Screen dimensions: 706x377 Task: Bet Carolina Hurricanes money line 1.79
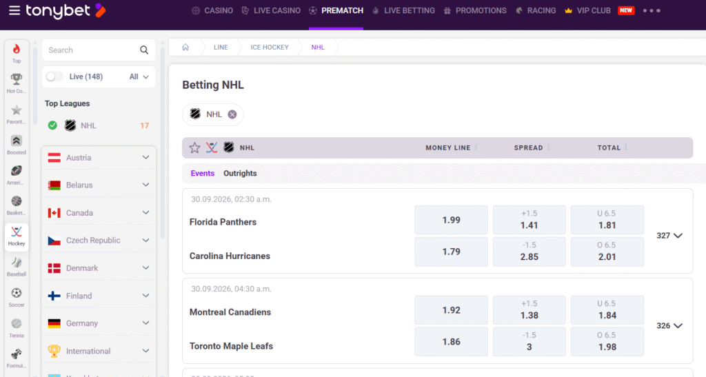point(451,252)
